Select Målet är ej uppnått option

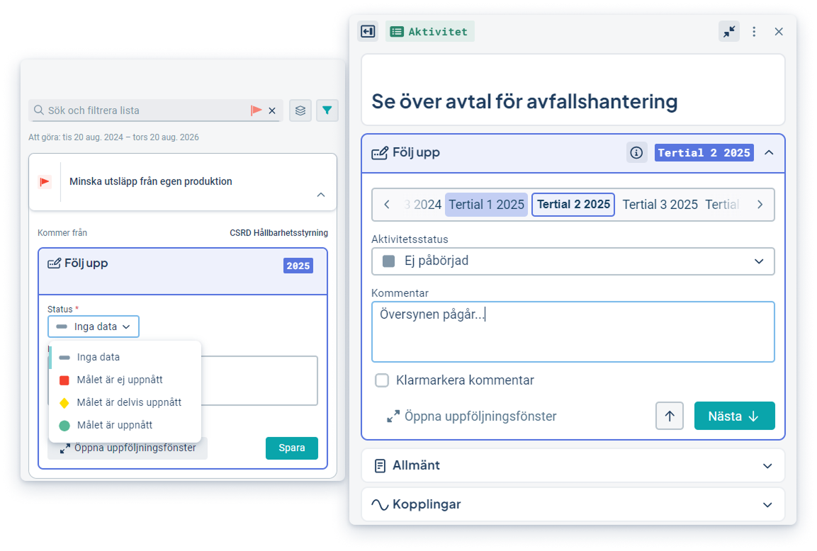[125, 380]
